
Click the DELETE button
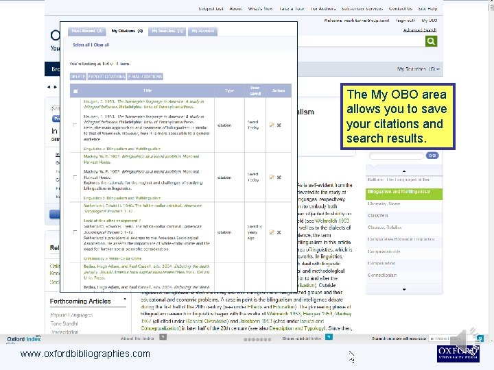[x=78, y=77]
